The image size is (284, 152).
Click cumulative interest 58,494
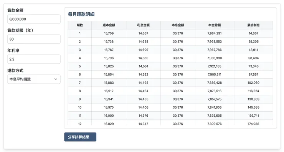[x=253, y=58]
